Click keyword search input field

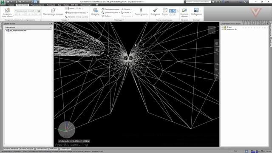coord(198,2)
